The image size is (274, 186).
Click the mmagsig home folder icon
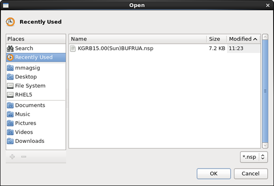coord(10,68)
